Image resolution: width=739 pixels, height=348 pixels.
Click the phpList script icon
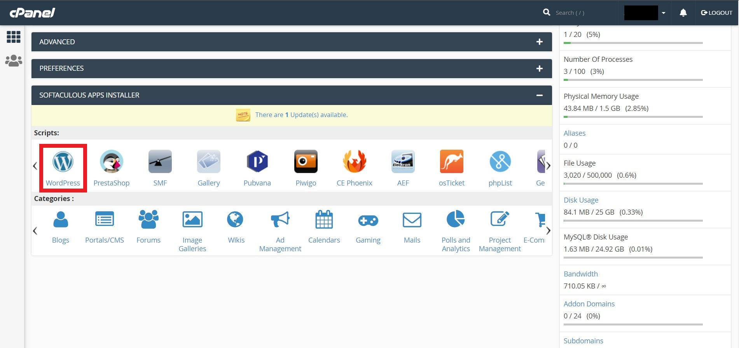point(500,161)
